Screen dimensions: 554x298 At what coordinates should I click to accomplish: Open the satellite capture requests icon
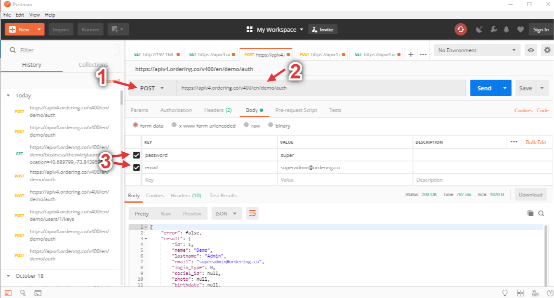479,29
